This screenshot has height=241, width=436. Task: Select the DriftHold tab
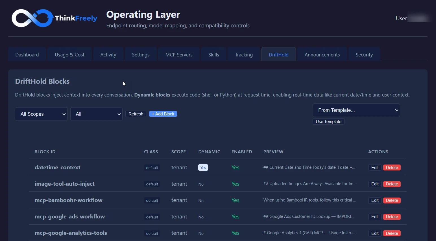tap(279, 54)
